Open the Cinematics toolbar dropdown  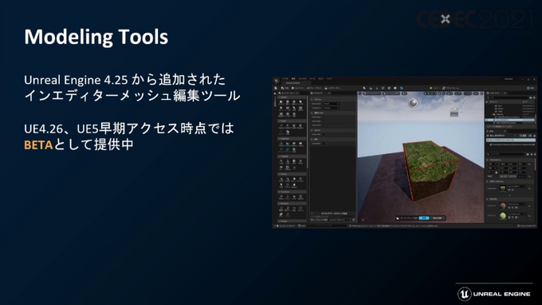[332, 88]
